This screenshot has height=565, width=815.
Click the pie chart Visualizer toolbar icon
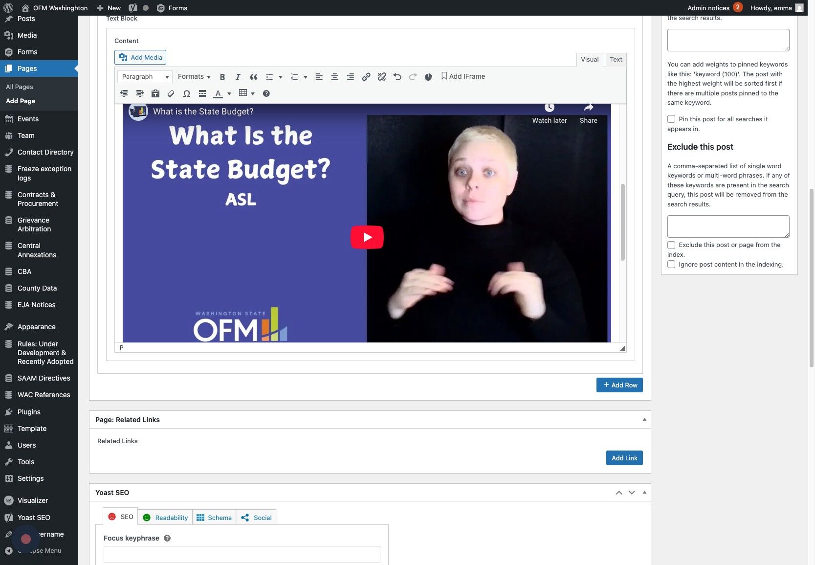428,77
